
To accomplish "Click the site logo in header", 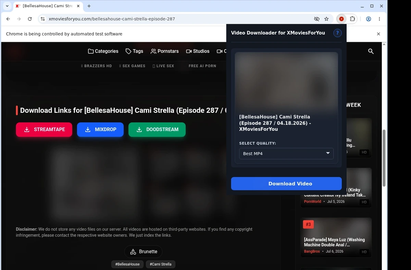I will pyautogui.click(x=15, y=51).
